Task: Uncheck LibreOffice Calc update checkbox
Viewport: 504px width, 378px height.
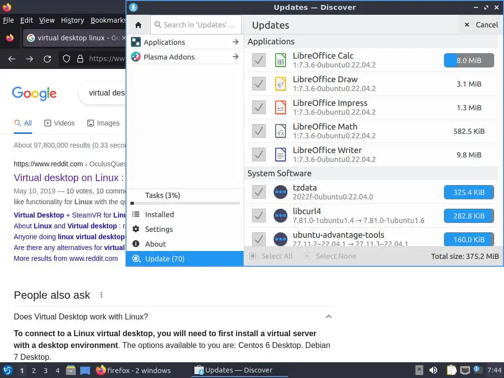Action: click(x=259, y=60)
